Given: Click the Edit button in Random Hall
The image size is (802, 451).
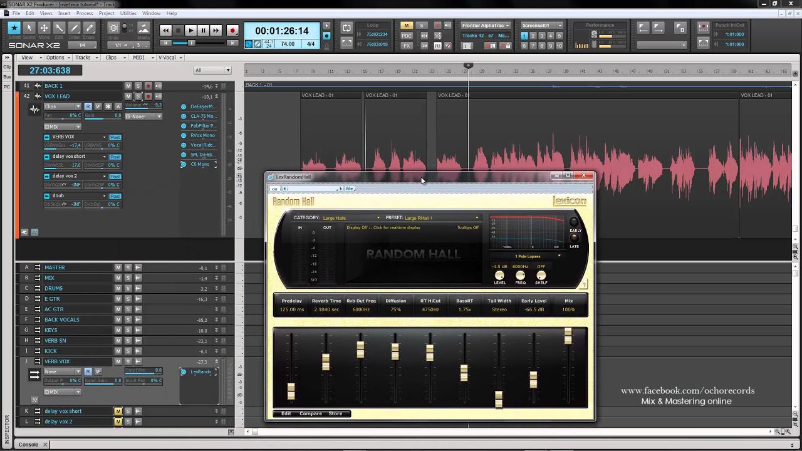Looking at the screenshot, I should 286,413.
